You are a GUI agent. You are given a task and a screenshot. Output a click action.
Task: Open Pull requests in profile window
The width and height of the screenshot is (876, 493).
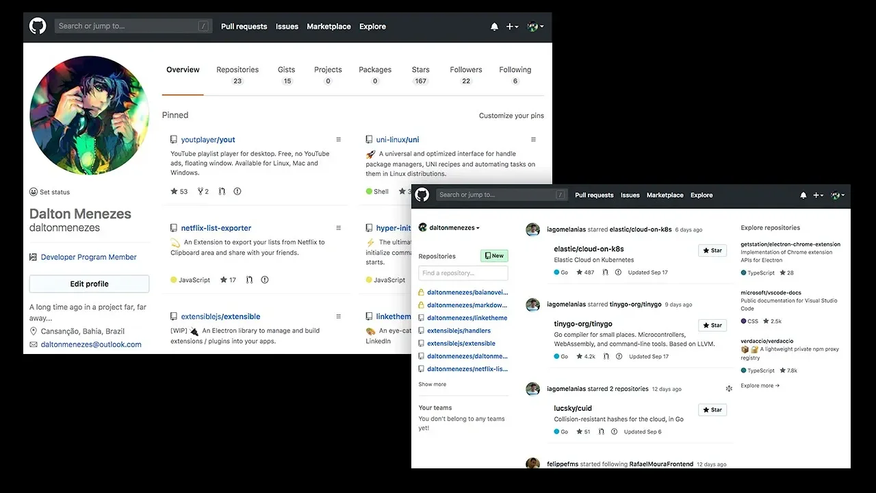pos(244,27)
